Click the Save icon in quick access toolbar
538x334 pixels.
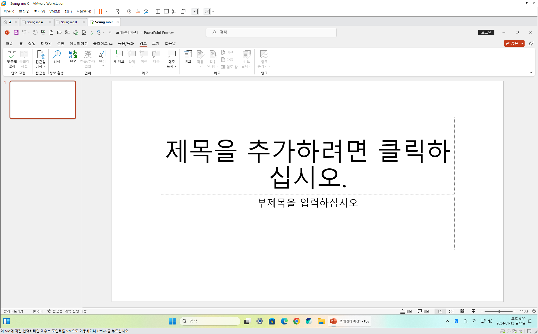(x=16, y=32)
